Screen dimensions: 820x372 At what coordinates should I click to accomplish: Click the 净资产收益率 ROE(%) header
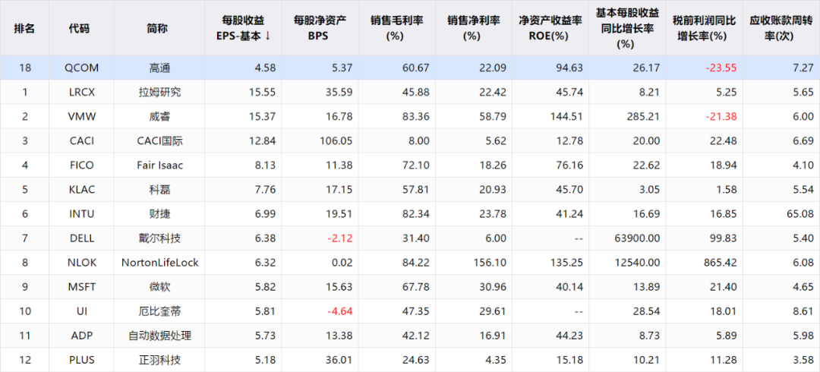[x=550, y=28]
